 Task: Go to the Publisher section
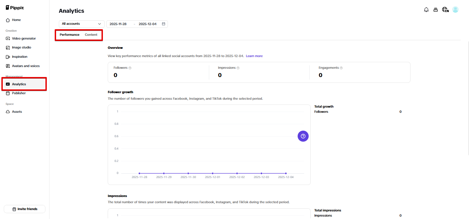pyautogui.click(x=19, y=93)
